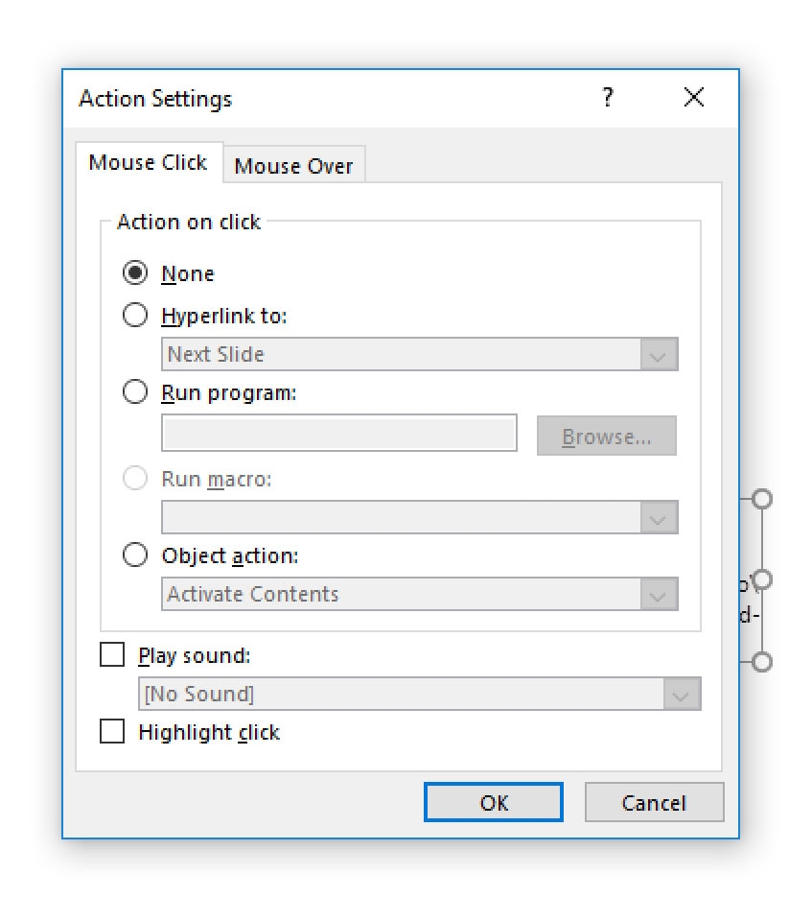Confirm with the OK button

click(x=494, y=803)
